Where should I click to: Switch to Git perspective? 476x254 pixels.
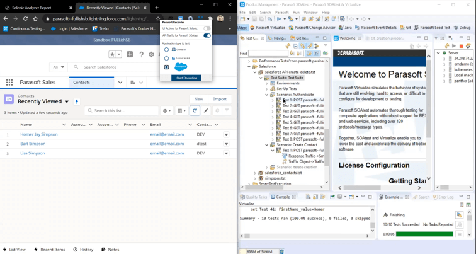(x=405, y=28)
